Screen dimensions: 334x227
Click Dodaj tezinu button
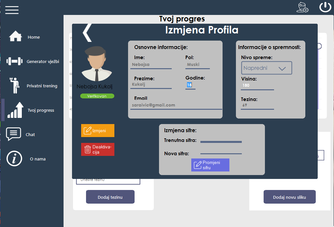[x=110, y=197]
